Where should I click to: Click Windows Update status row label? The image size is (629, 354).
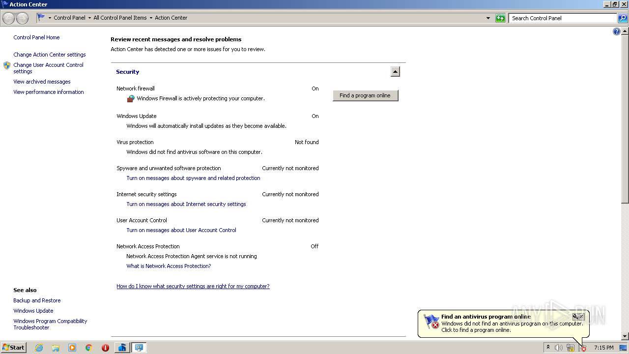click(x=137, y=116)
